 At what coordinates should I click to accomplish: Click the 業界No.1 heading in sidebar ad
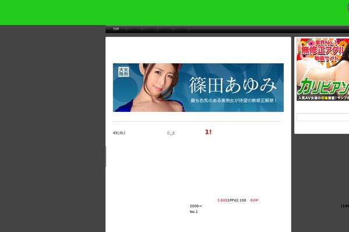point(322,49)
